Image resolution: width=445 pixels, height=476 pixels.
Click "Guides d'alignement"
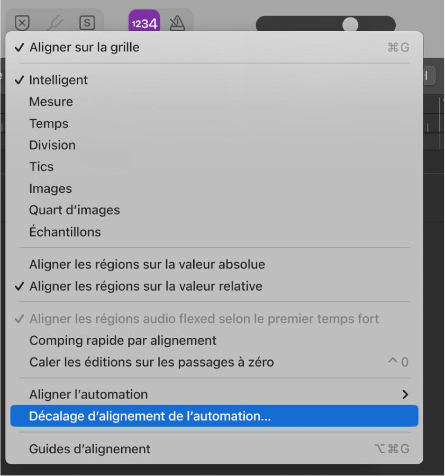click(x=89, y=448)
